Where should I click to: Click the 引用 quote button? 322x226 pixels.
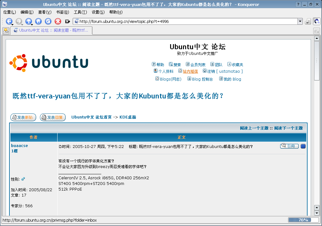tap(289, 146)
